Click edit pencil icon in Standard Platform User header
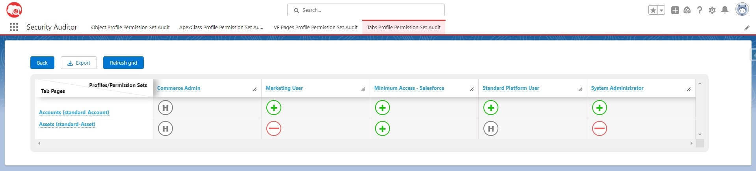 [x=580, y=89]
